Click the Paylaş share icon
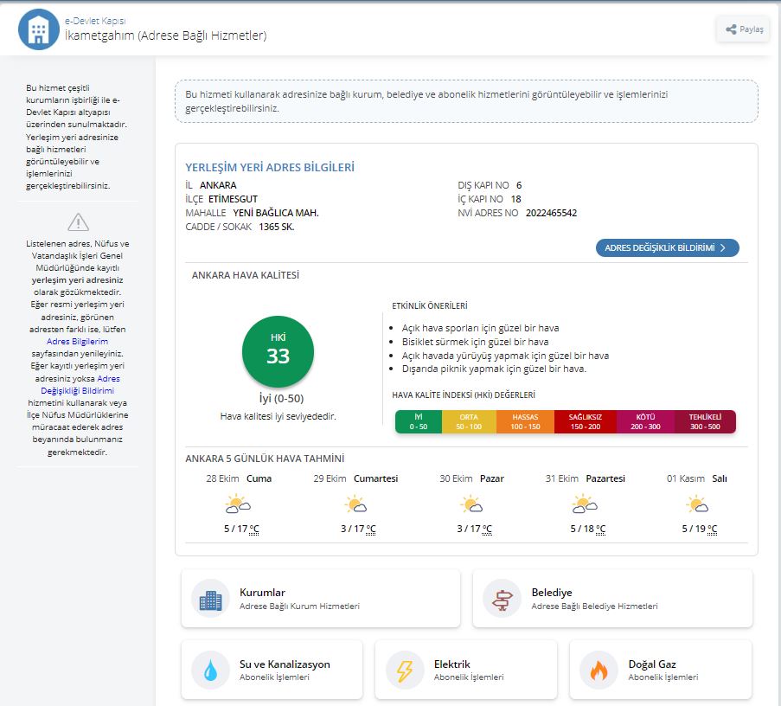Viewport: 781px width, 706px height. coord(731,29)
